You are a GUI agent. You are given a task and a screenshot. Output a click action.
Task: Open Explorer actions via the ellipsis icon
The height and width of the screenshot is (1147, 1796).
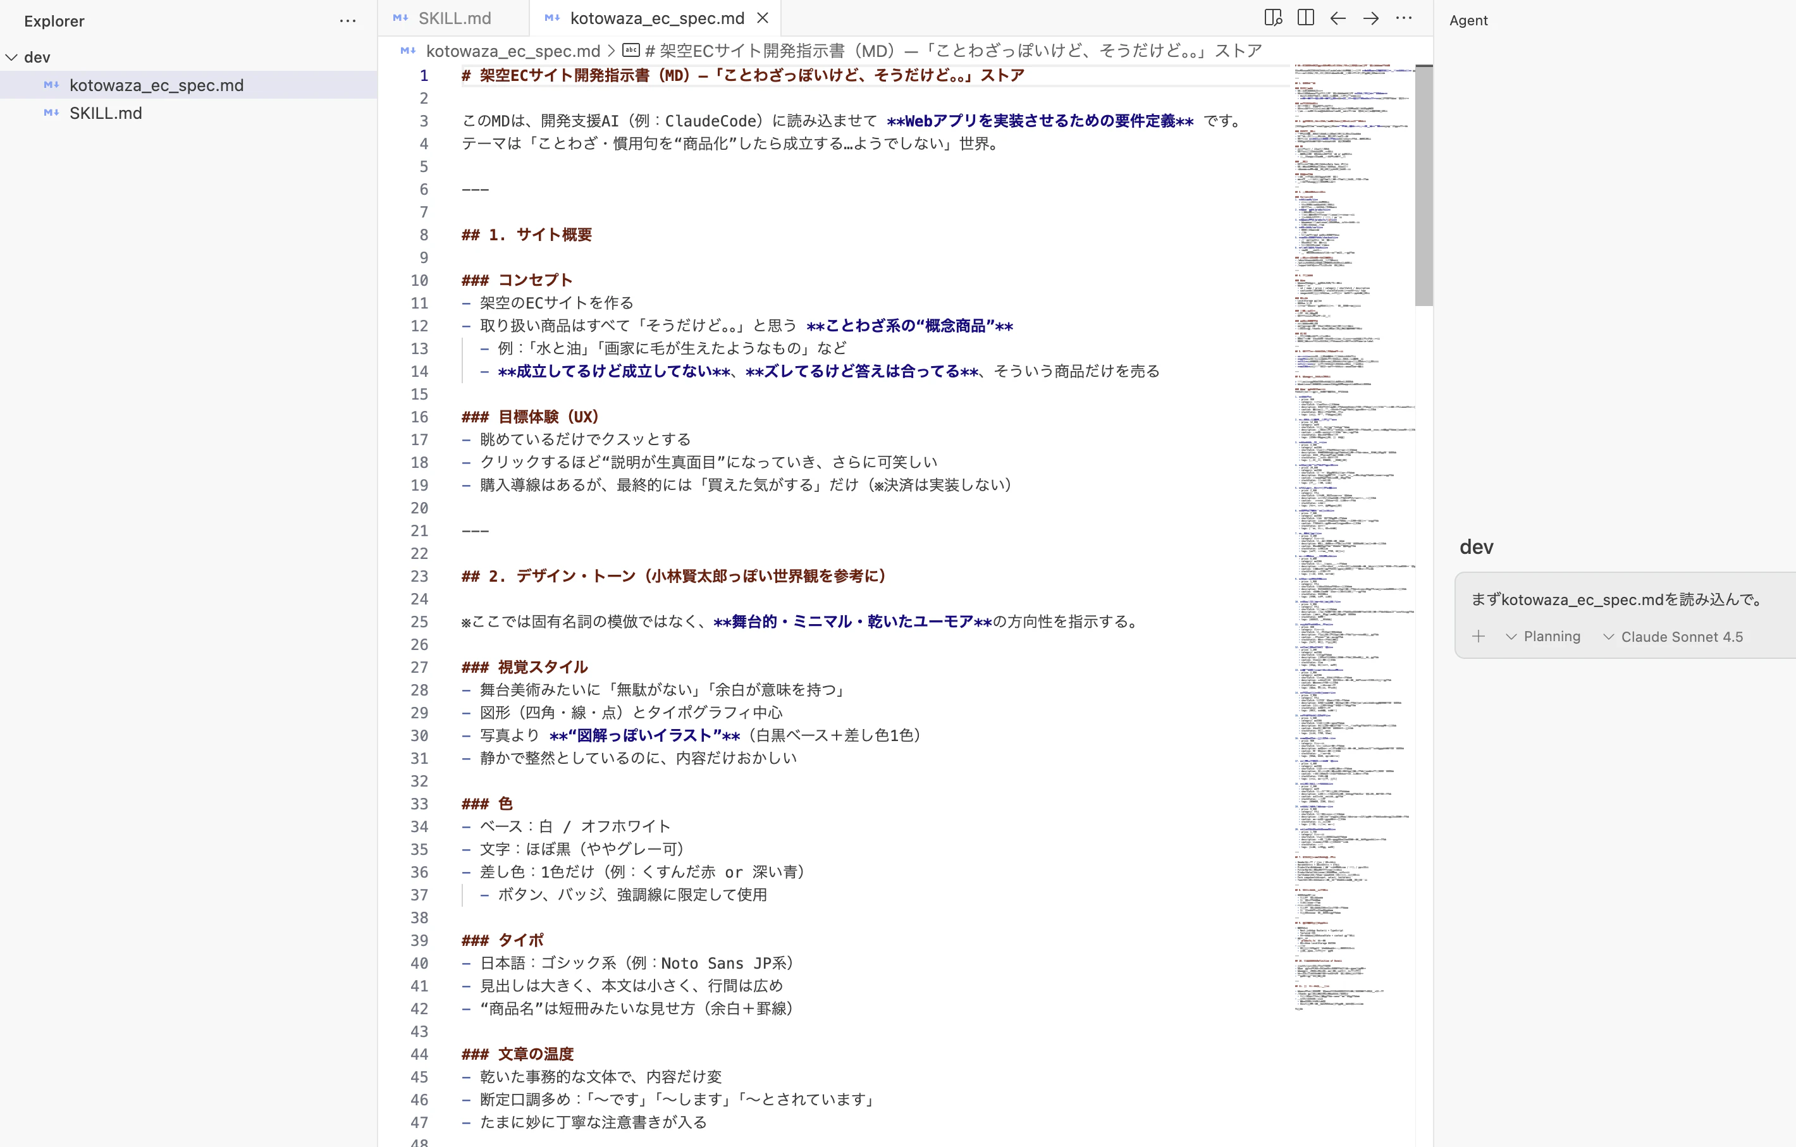click(348, 21)
